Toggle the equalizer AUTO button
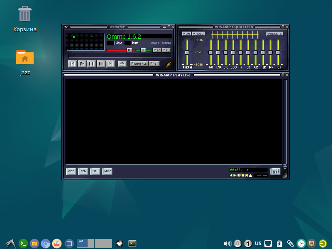This screenshot has width=332, height=249. click(198, 34)
